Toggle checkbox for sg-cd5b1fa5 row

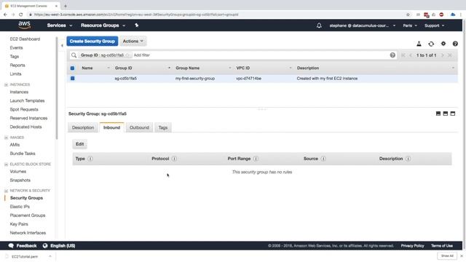72,79
